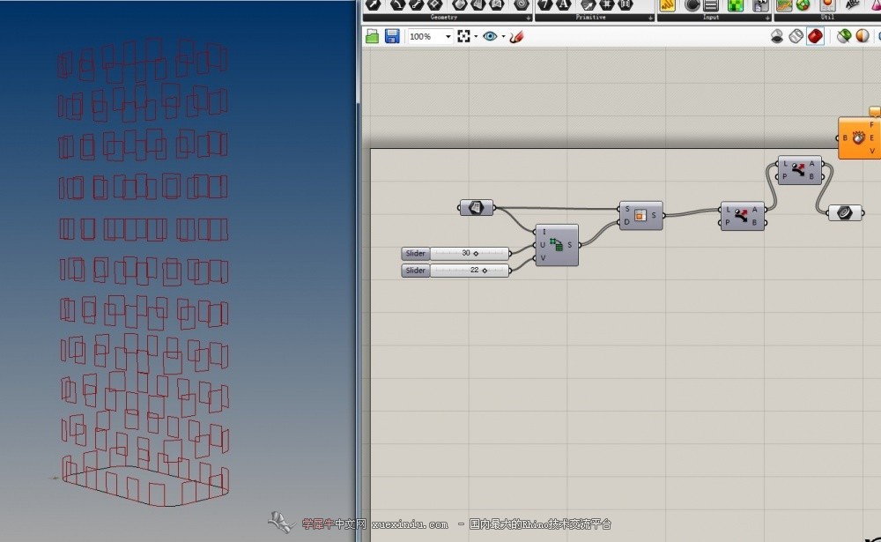Pick the yellow Number Slider icon in Input
Screen dimensions: 881x542
click(667, 5)
